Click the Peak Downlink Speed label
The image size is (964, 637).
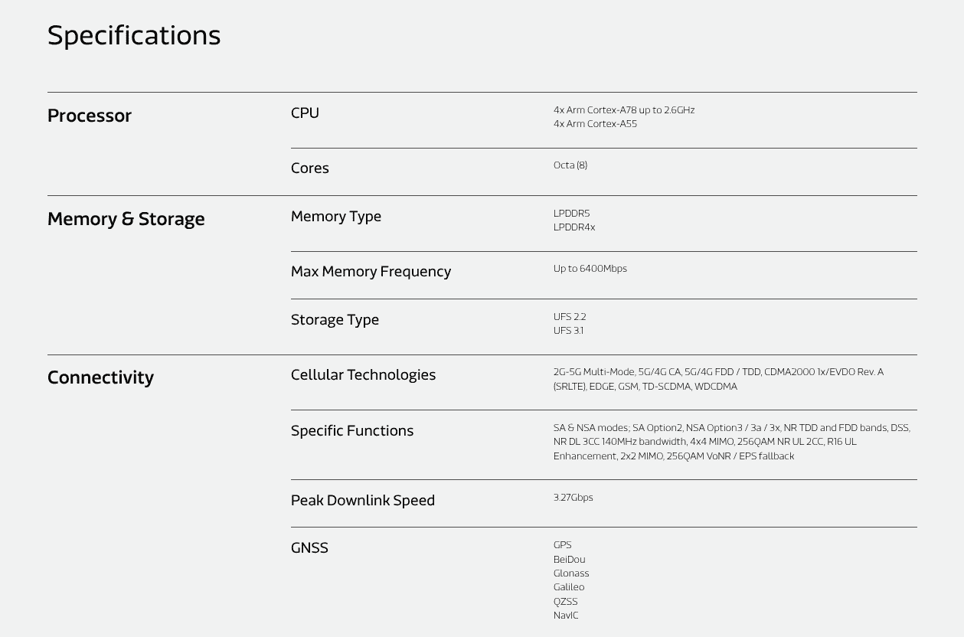pyautogui.click(x=362, y=501)
